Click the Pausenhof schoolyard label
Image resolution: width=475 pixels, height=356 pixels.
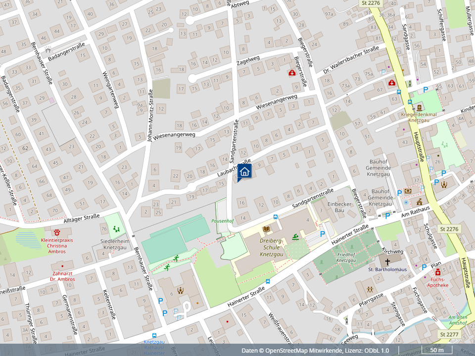click(x=222, y=221)
